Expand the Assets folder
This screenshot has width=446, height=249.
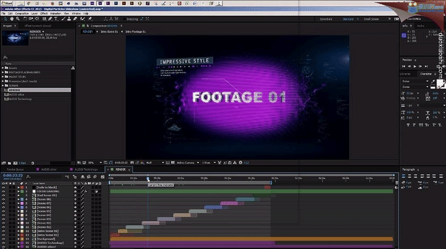pos(3,68)
